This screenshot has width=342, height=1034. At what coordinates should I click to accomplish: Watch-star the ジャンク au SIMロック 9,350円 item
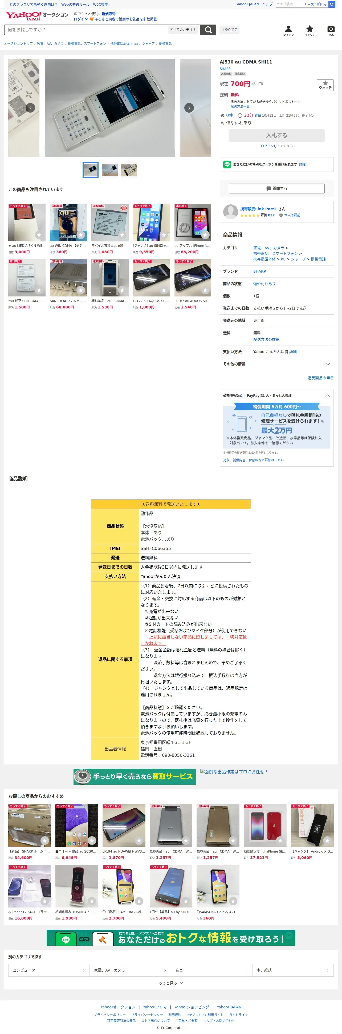tap(164, 235)
